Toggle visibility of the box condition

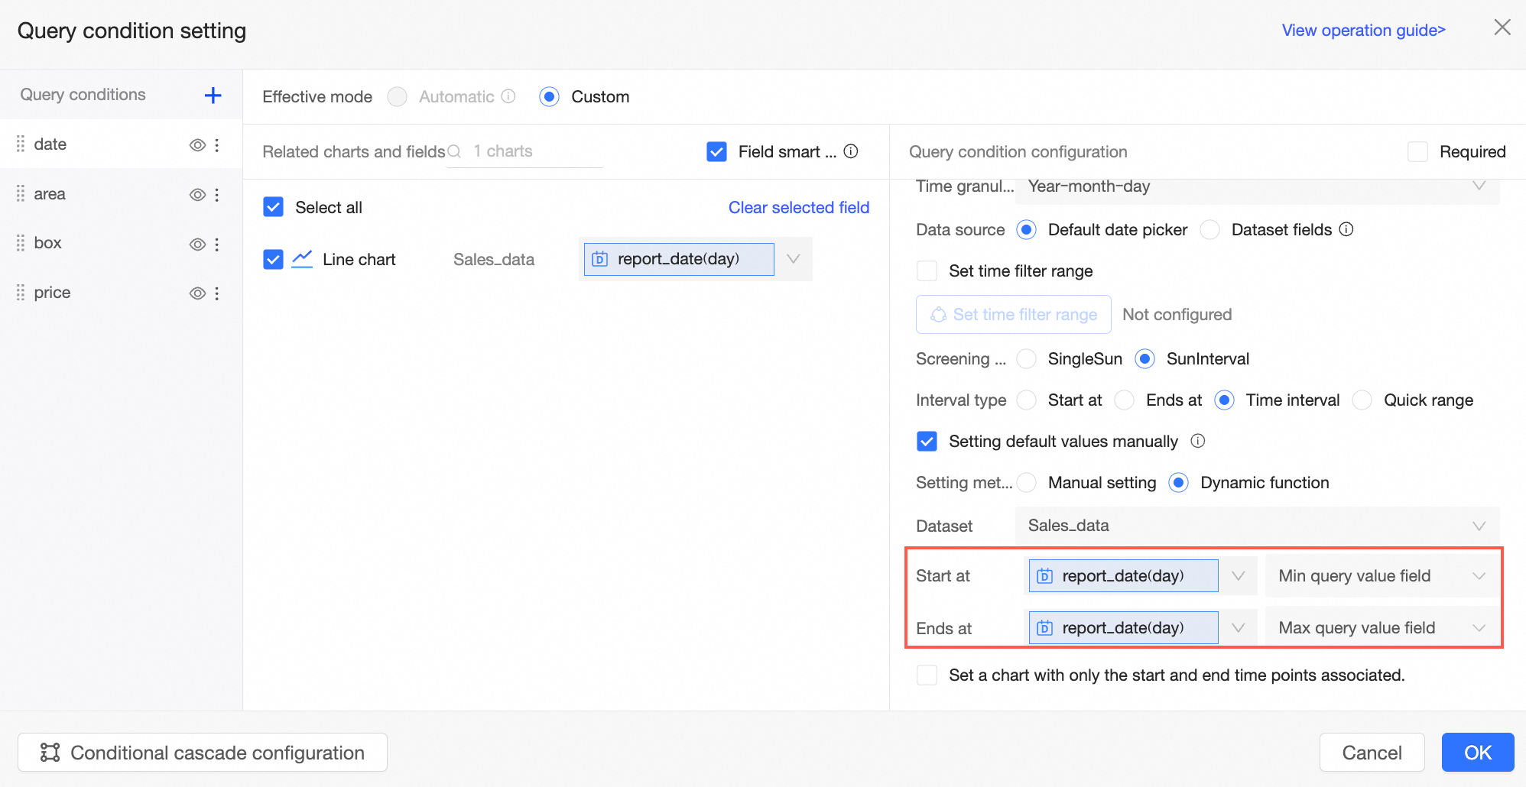coord(197,245)
